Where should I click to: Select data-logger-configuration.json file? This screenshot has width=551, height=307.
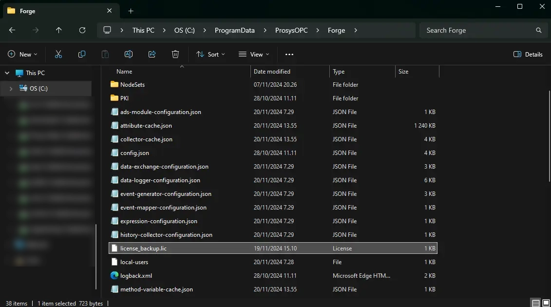point(273,180)
